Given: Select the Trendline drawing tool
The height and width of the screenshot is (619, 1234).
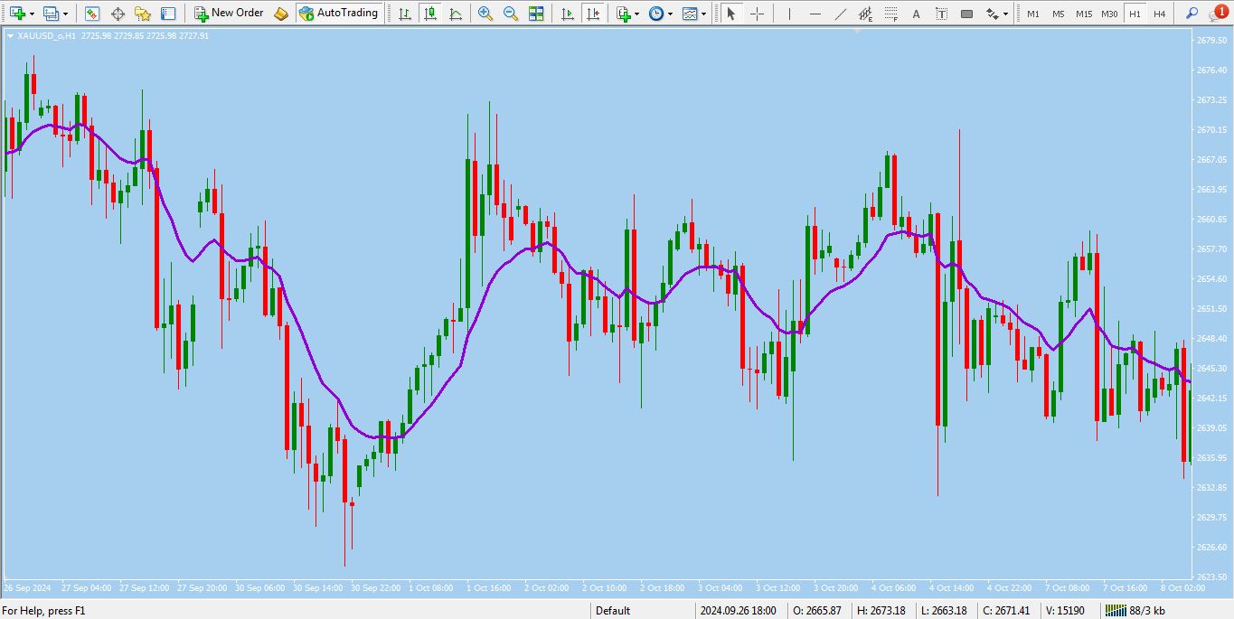Looking at the screenshot, I should tap(840, 14).
